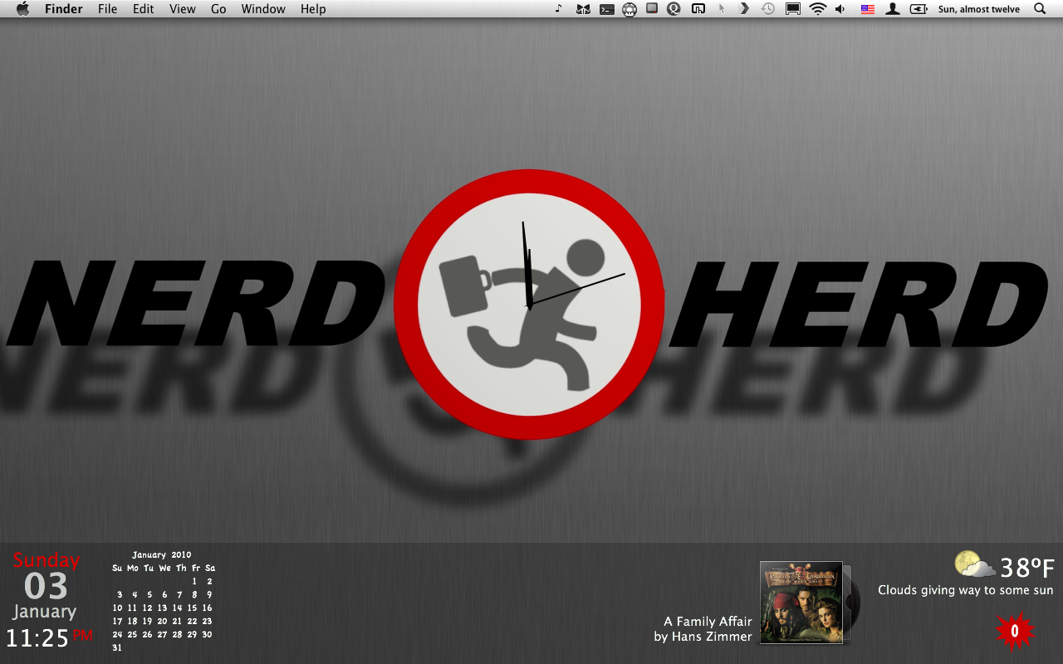
Task: Open the Help menu
Action: 313,9
